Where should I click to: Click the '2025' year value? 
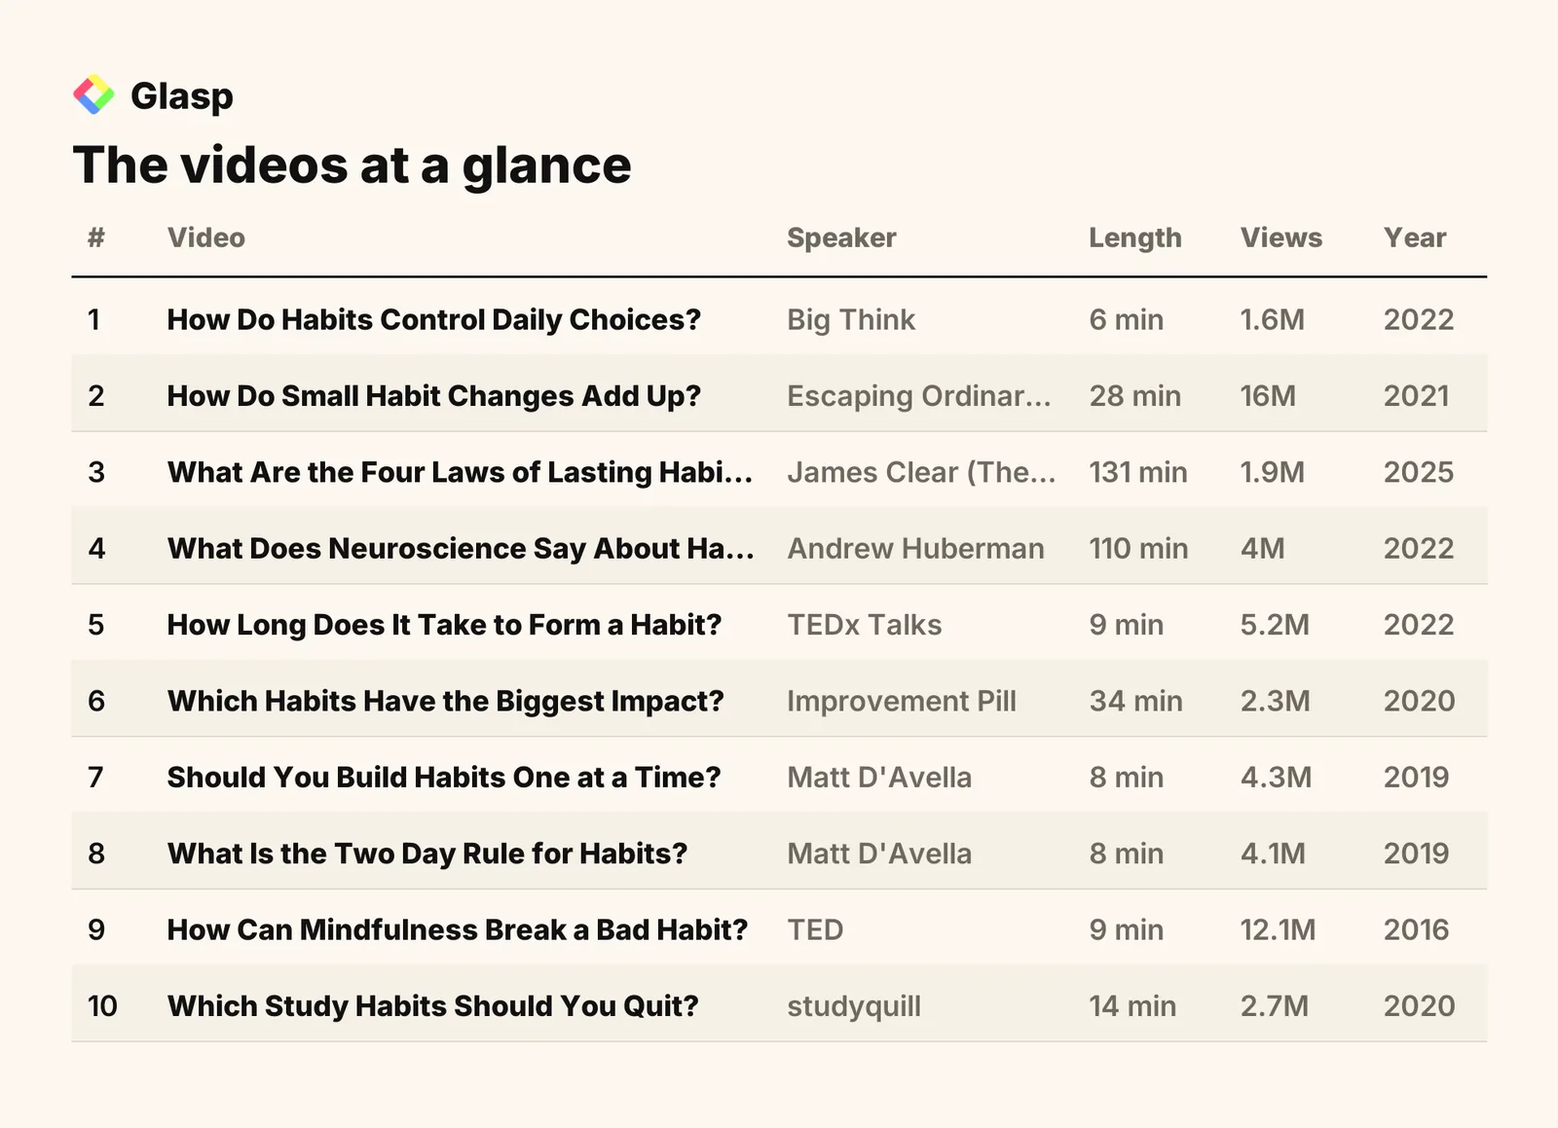[x=1419, y=472]
